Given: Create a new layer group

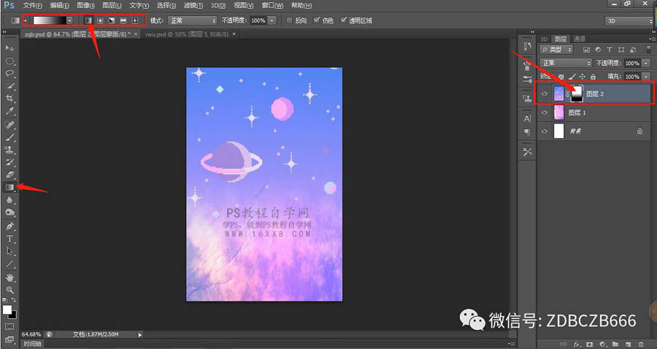Looking at the screenshot, I should (x=615, y=345).
